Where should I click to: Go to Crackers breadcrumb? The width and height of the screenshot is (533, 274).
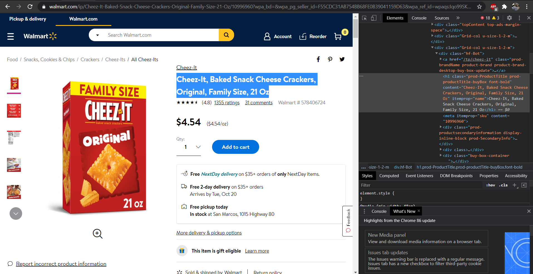(90, 60)
